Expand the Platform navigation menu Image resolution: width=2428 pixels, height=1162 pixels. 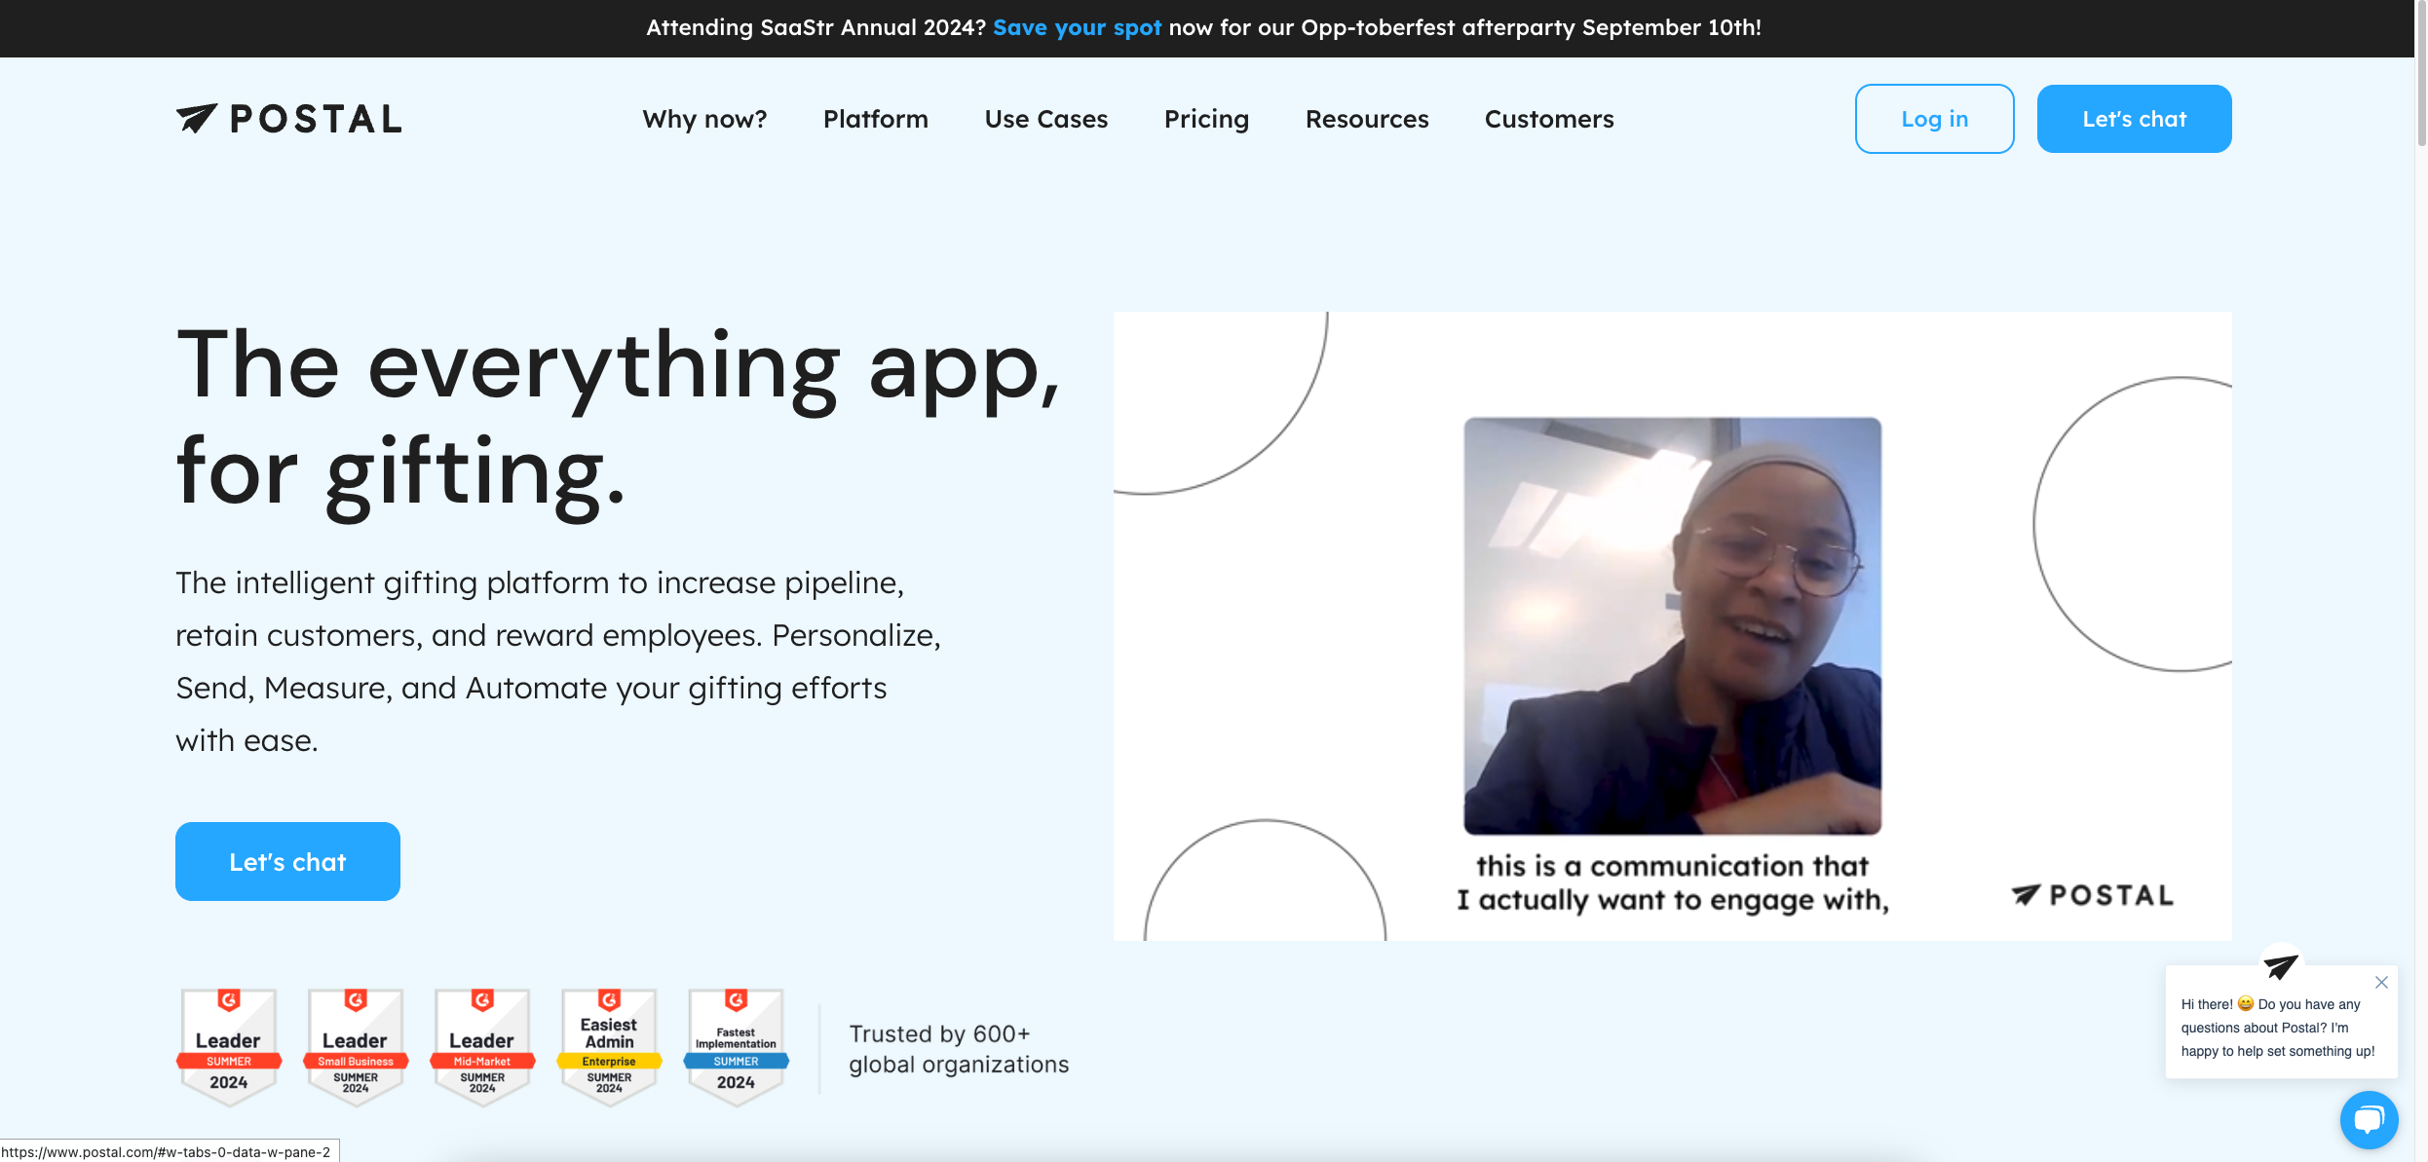[875, 119]
